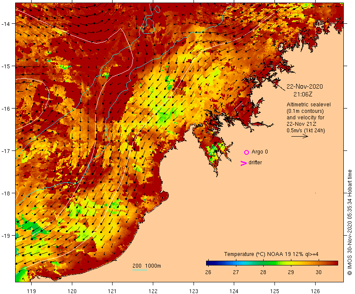
Task: Click the IMOS copyright timestamp text
Action: point(350,222)
